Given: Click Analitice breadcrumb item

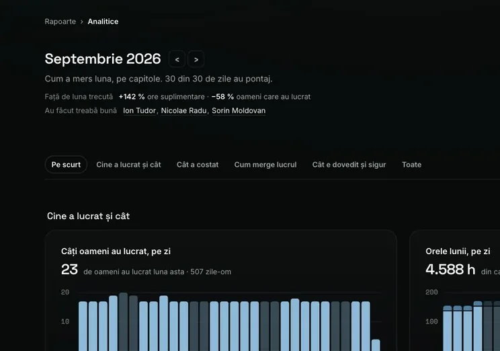Looking at the screenshot, I should [103, 22].
